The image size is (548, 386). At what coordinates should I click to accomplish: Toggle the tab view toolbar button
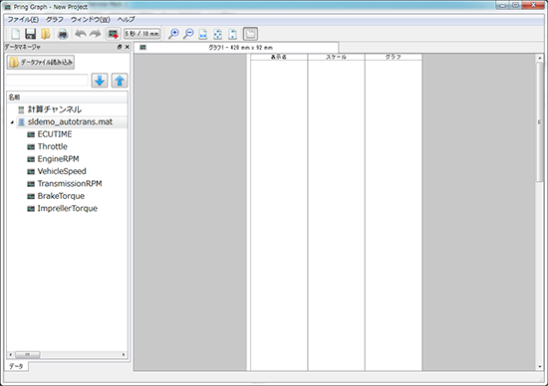(x=250, y=34)
